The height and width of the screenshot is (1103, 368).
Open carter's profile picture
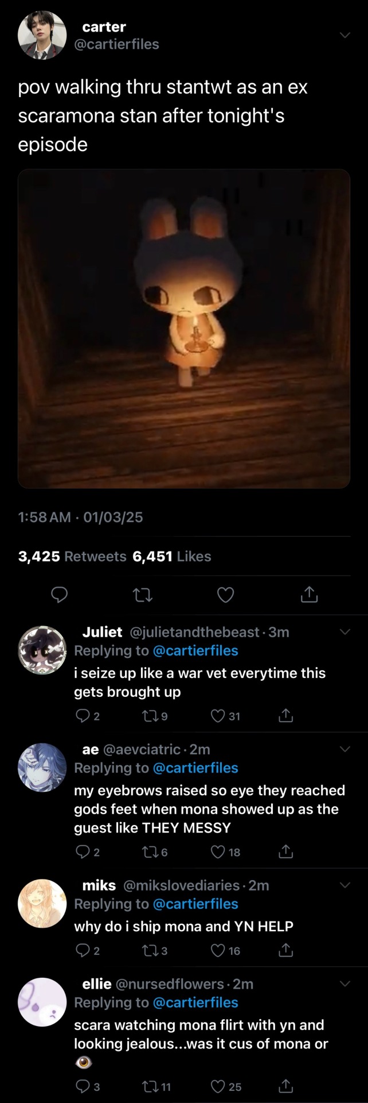coord(42,36)
